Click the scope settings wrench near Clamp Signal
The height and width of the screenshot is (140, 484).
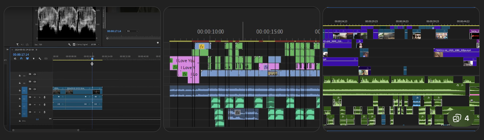pos(69,45)
